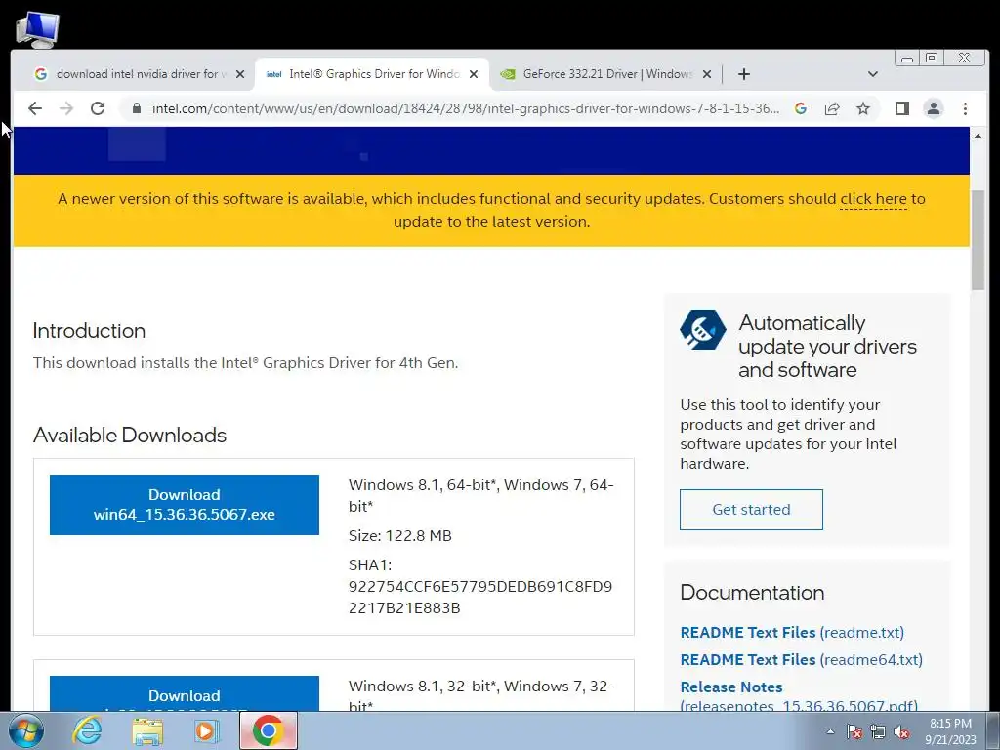Image resolution: width=1000 pixels, height=750 pixels.
Task: Open the Computer desktop icon
Action: (37, 28)
